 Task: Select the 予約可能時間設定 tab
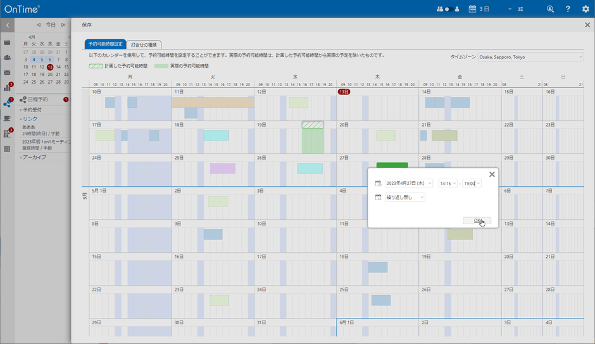pos(106,44)
